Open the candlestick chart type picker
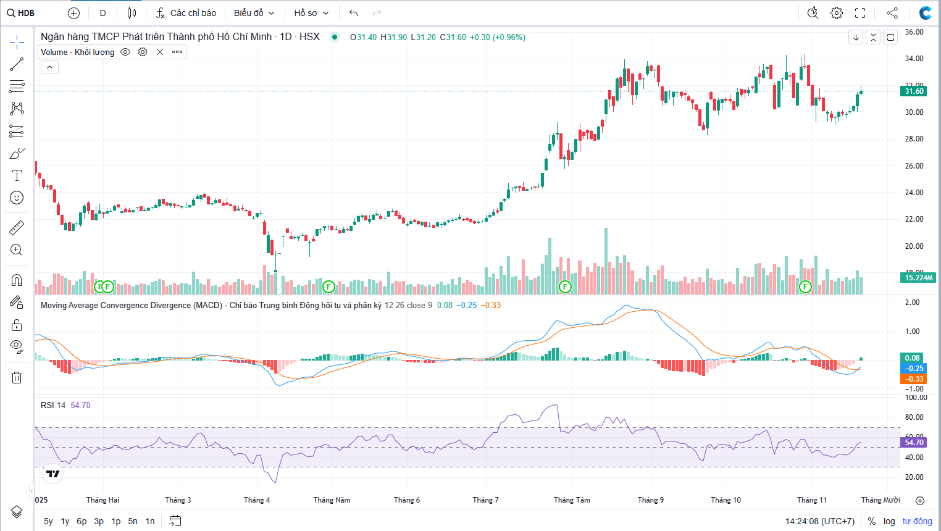 (x=132, y=13)
